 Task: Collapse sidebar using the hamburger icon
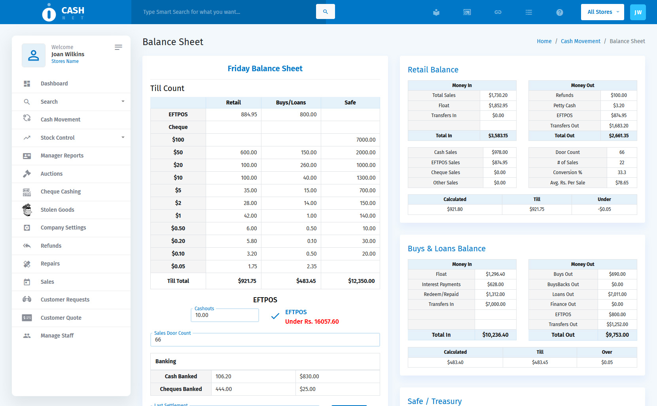pos(118,47)
